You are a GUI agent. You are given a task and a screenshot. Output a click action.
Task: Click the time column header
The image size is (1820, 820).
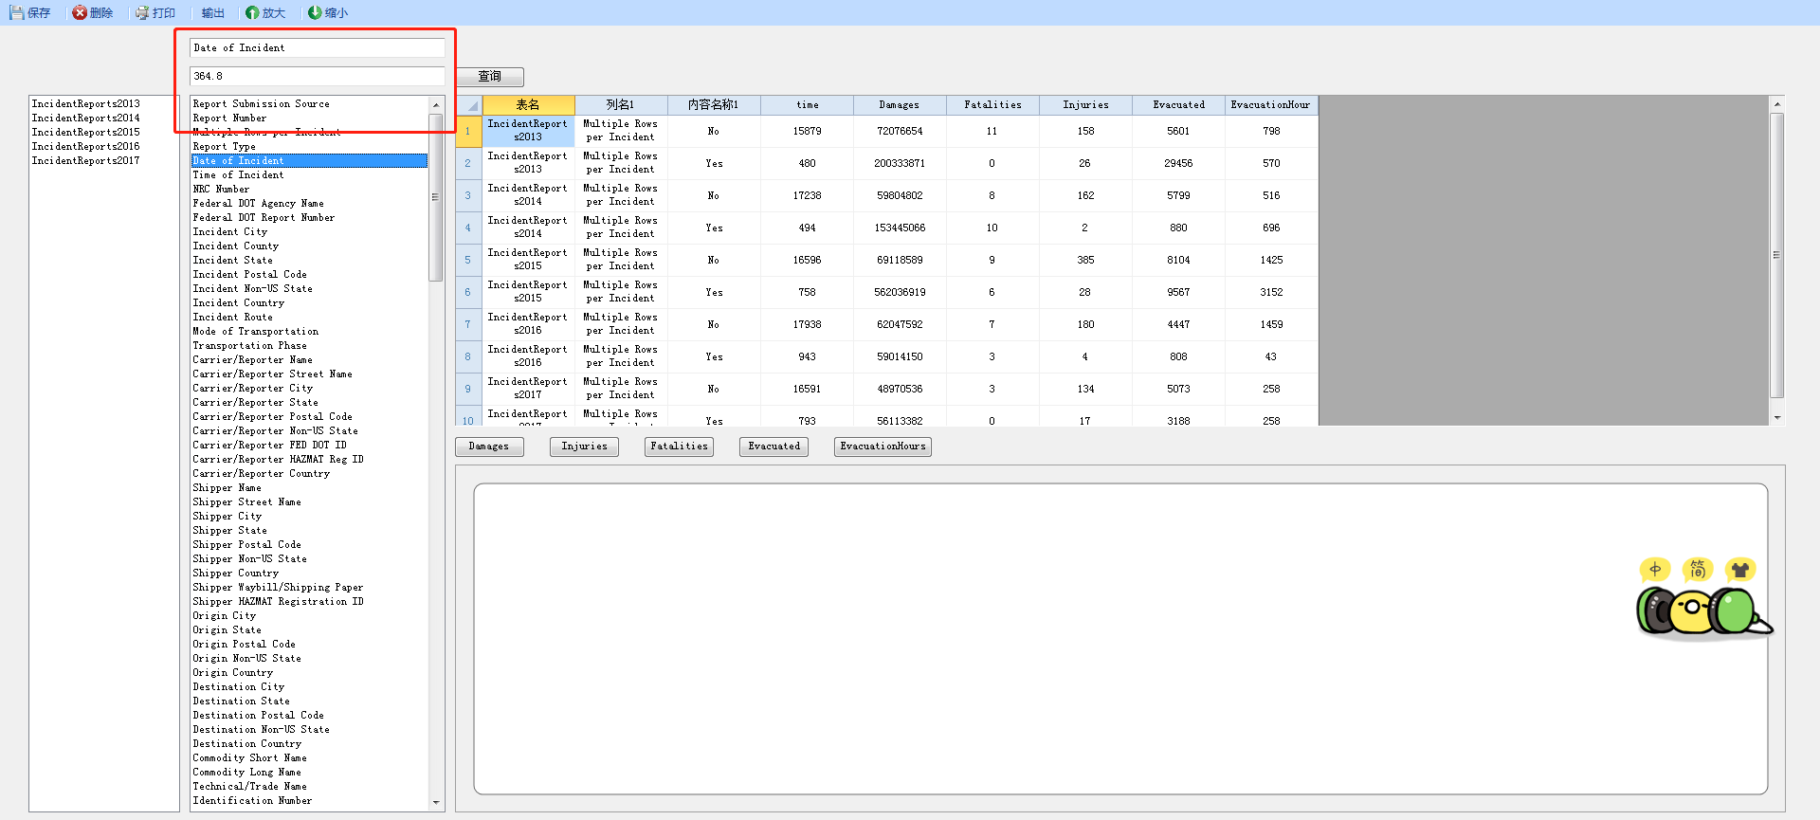pyautogui.click(x=807, y=105)
